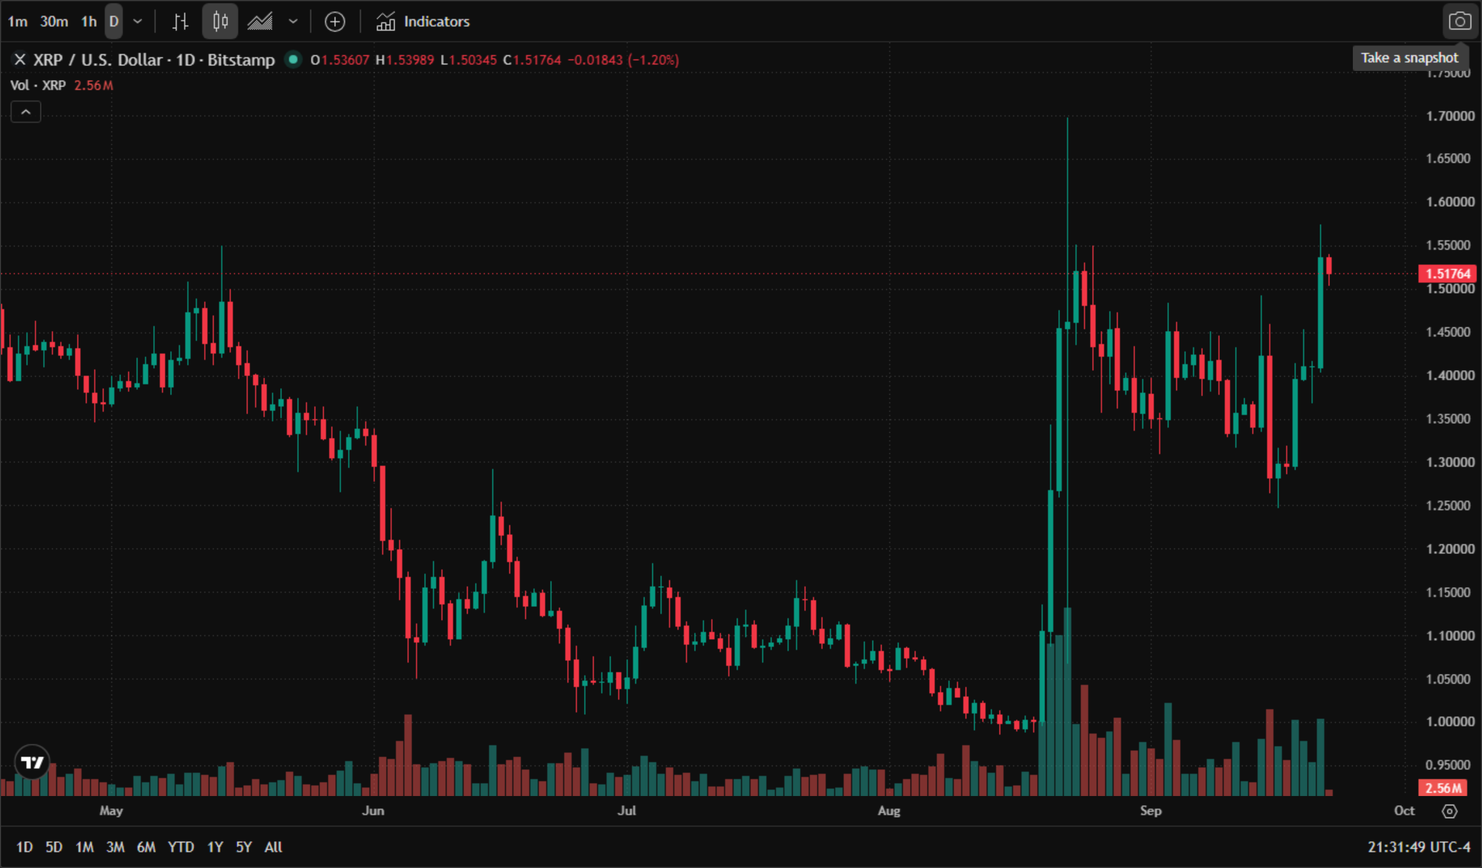Select the D daily timeframe
Image resolution: width=1482 pixels, height=868 pixels.
click(x=114, y=22)
